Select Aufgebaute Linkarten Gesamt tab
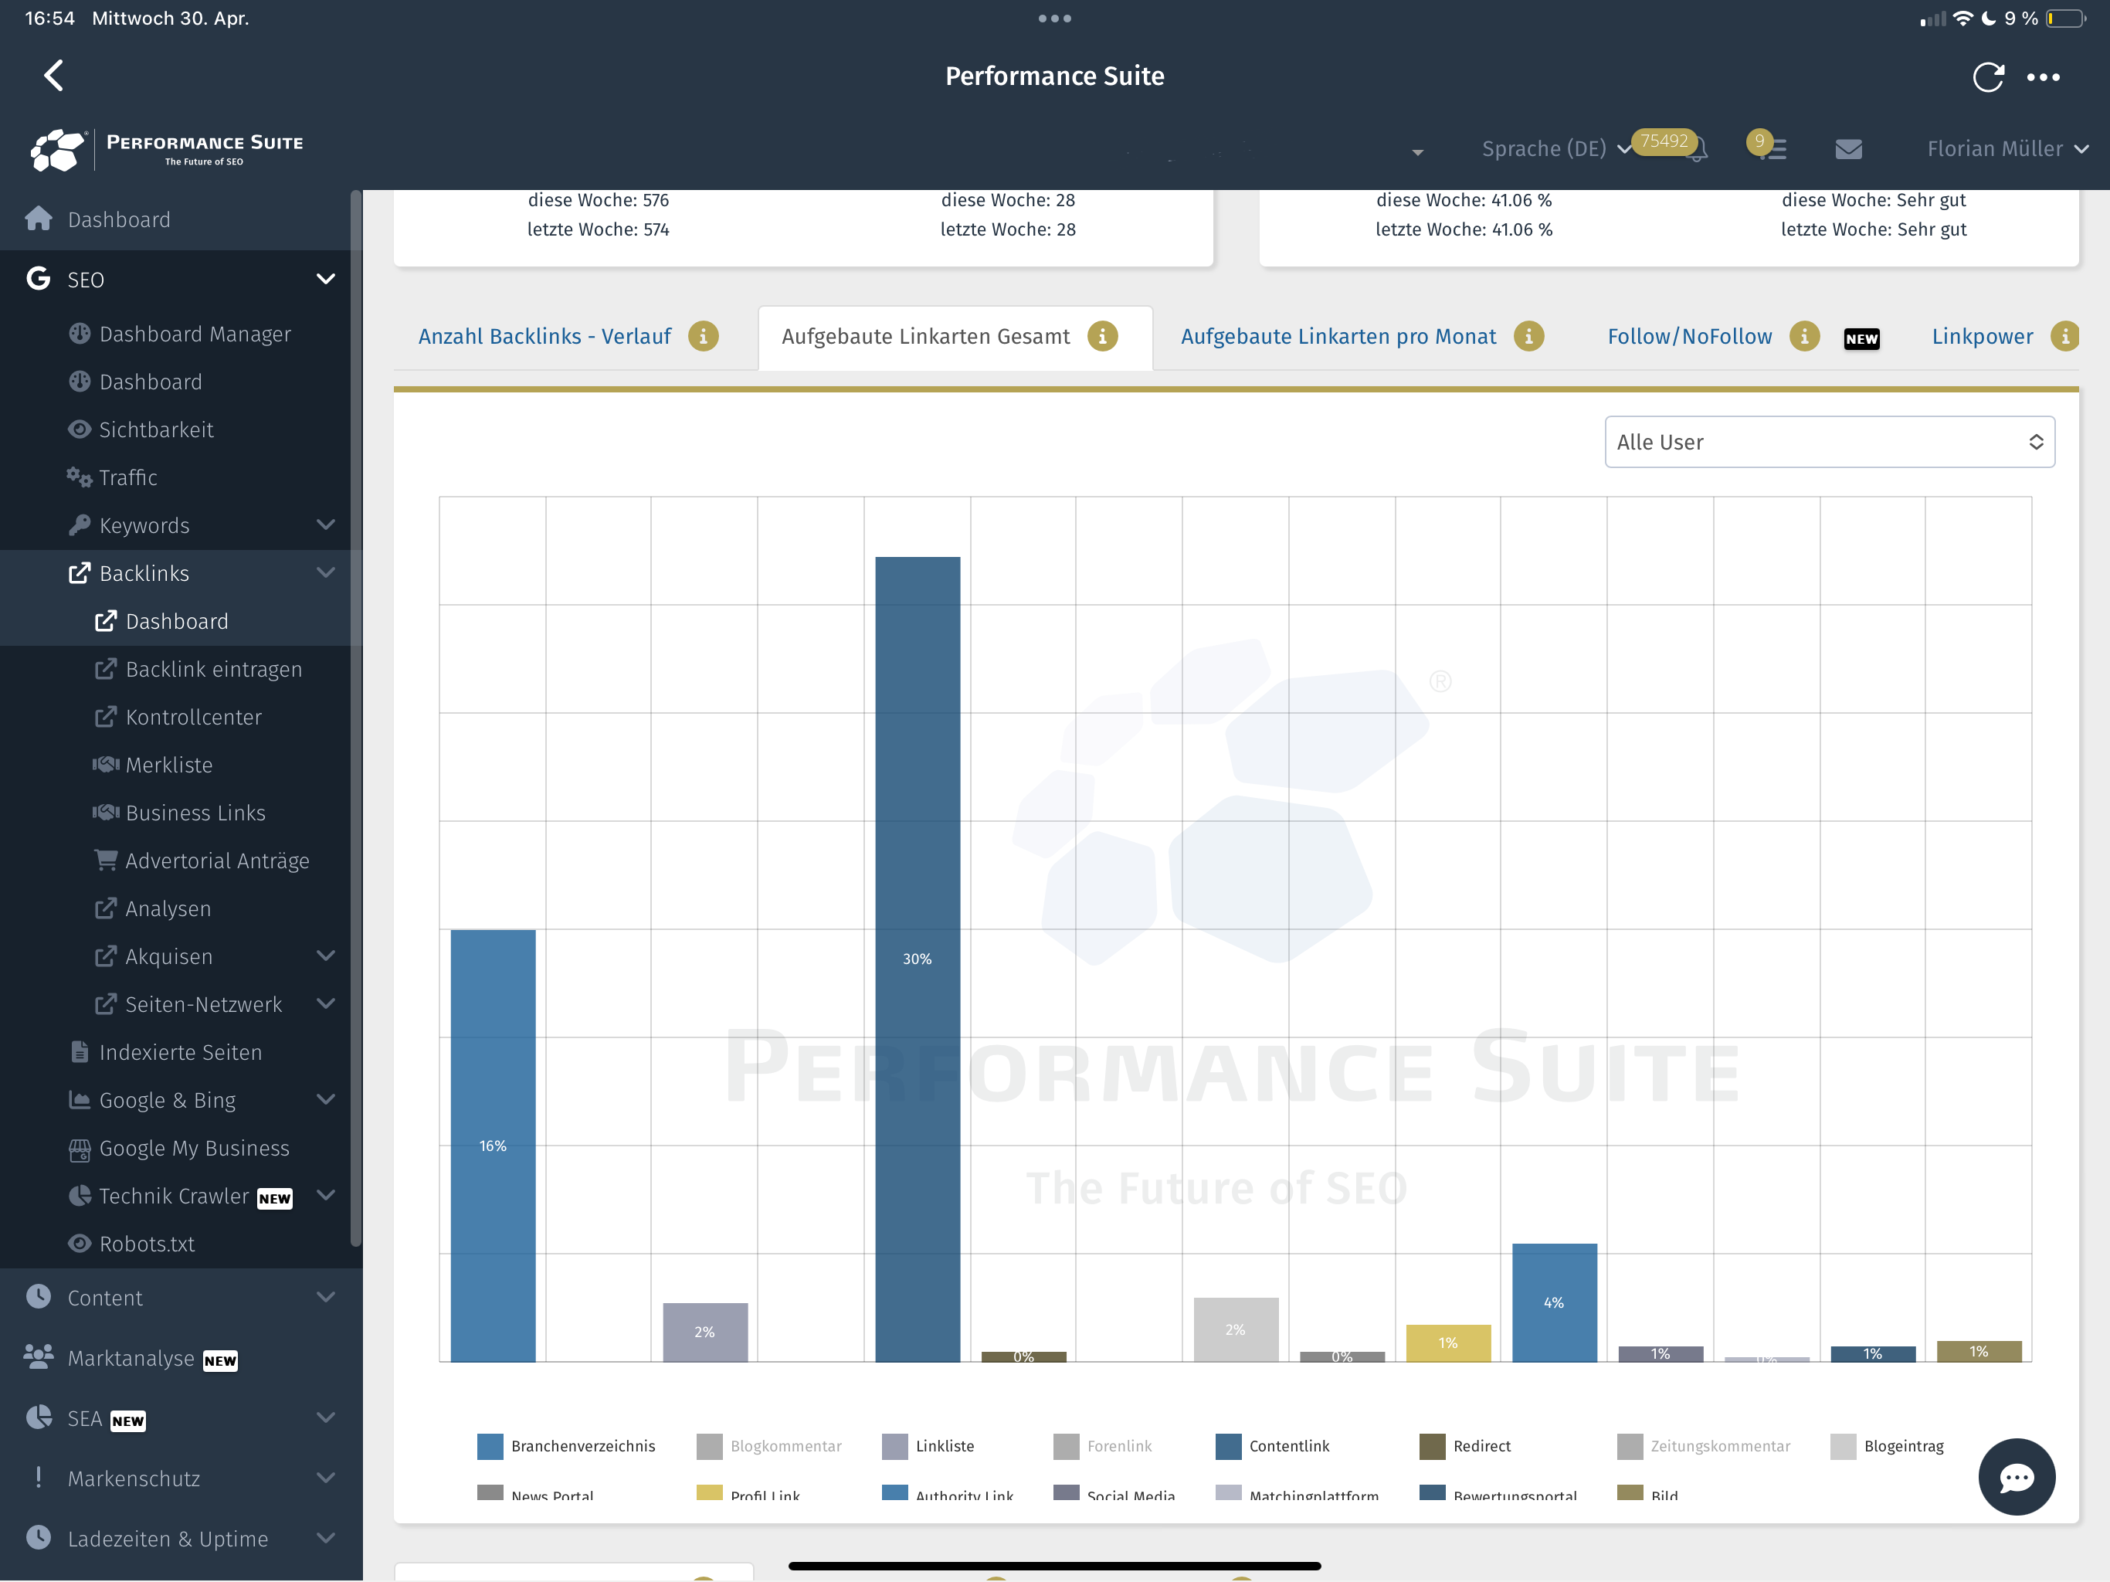Image resolution: width=2110 pixels, height=1582 pixels. [x=925, y=336]
